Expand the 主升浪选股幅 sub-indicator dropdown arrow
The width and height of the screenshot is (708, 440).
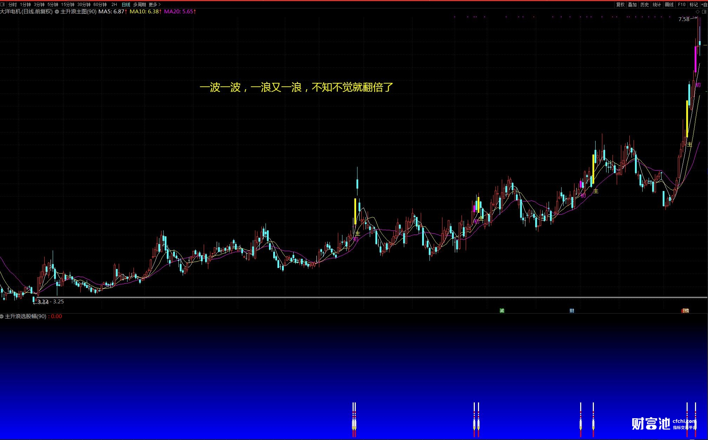point(2,316)
